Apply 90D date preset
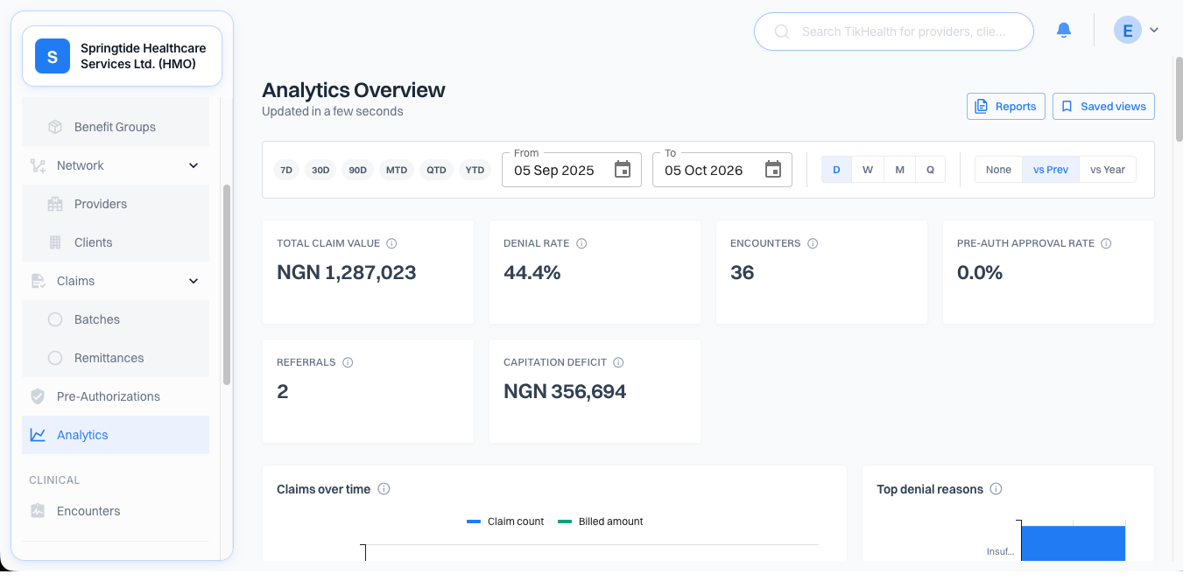1183x581 pixels. pos(357,170)
